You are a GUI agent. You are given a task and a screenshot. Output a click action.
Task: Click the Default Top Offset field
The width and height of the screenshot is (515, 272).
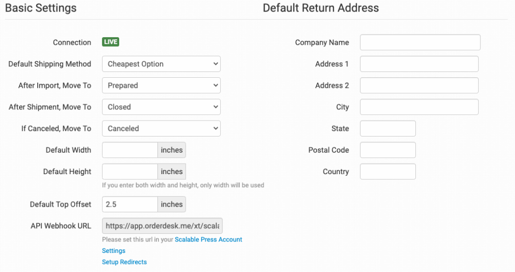tap(130, 204)
